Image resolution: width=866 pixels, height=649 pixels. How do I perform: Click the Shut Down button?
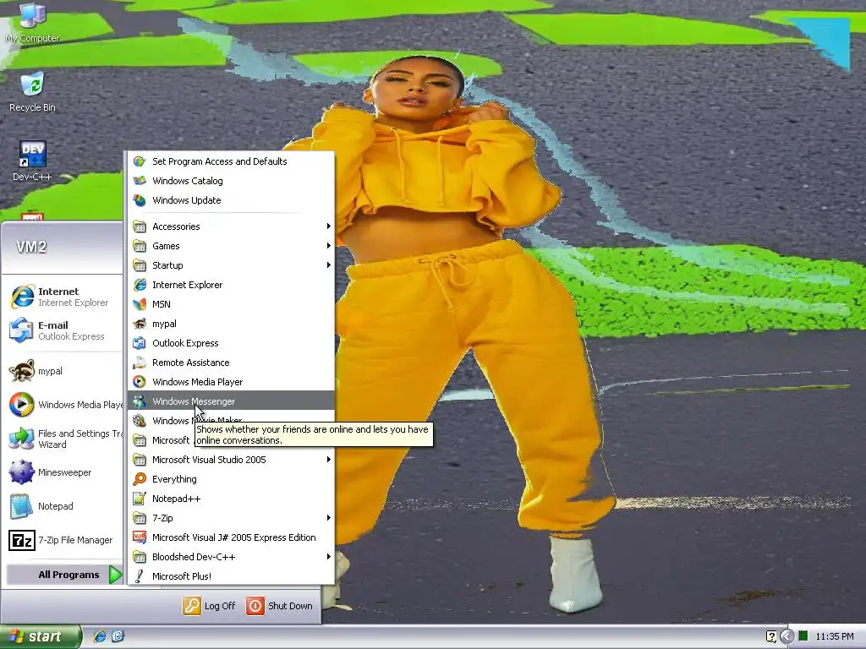pyautogui.click(x=279, y=605)
